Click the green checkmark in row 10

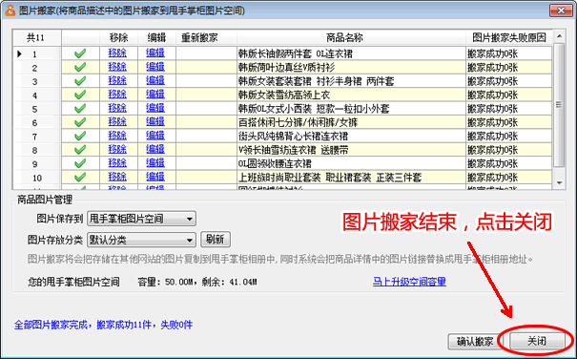point(80,178)
